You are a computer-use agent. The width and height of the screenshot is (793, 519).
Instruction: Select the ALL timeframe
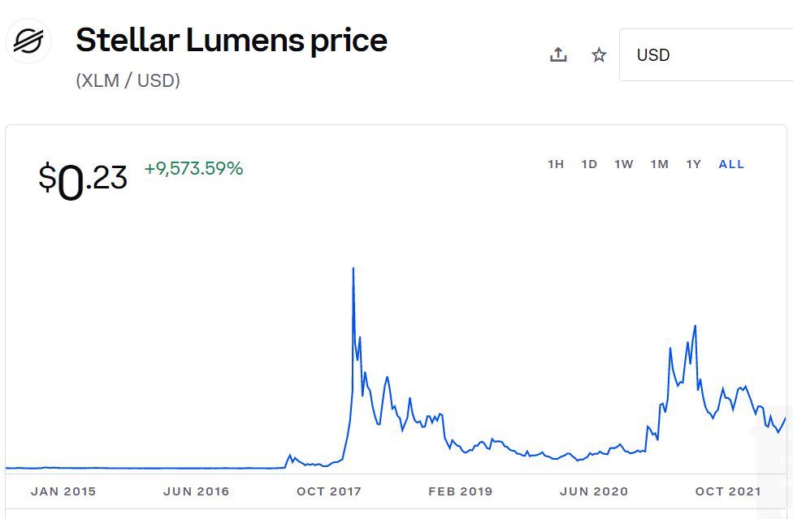pos(731,164)
